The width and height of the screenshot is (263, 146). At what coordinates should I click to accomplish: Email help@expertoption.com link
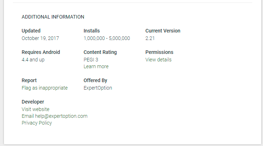coord(55,116)
